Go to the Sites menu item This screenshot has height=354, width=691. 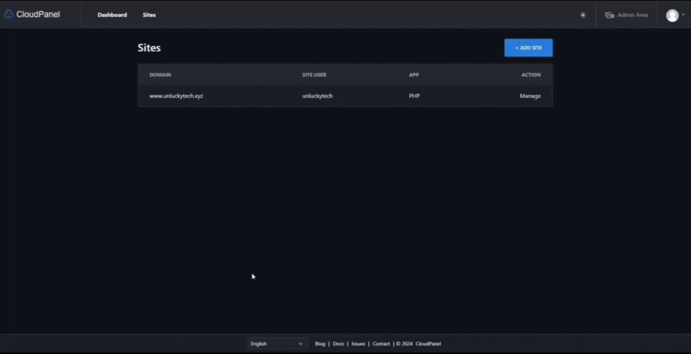[149, 15]
